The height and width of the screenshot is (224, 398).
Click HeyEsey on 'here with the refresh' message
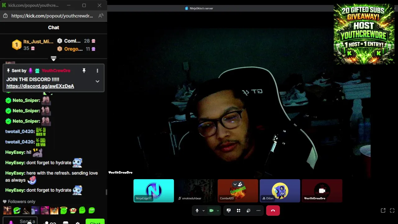(x=15, y=173)
